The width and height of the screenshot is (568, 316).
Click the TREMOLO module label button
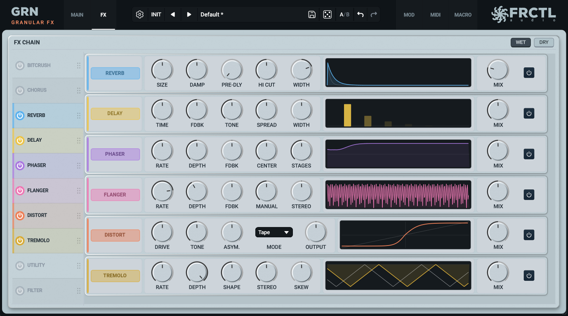pos(115,276)
